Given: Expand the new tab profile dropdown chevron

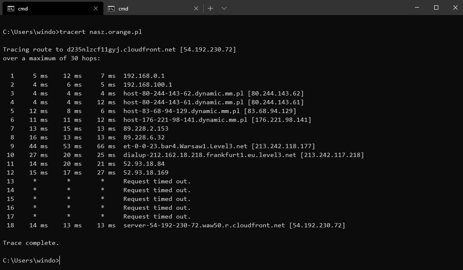Looking at the screenshot, I should pos(224,8).
